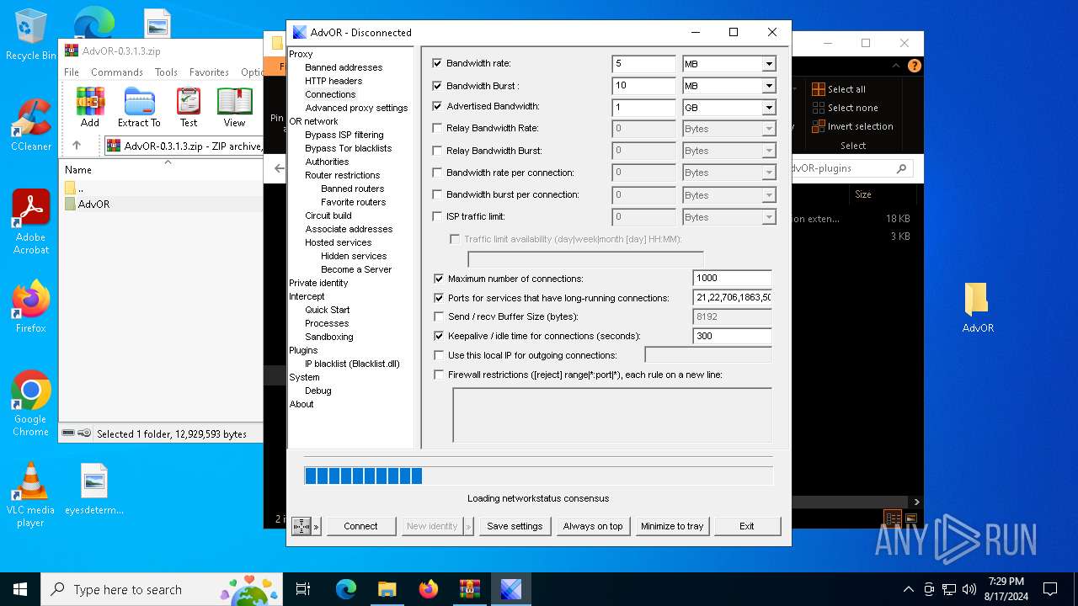1078x606 pixels.
Task: Toggle Maximum number of connections checkbox
Action: (439, 279)
